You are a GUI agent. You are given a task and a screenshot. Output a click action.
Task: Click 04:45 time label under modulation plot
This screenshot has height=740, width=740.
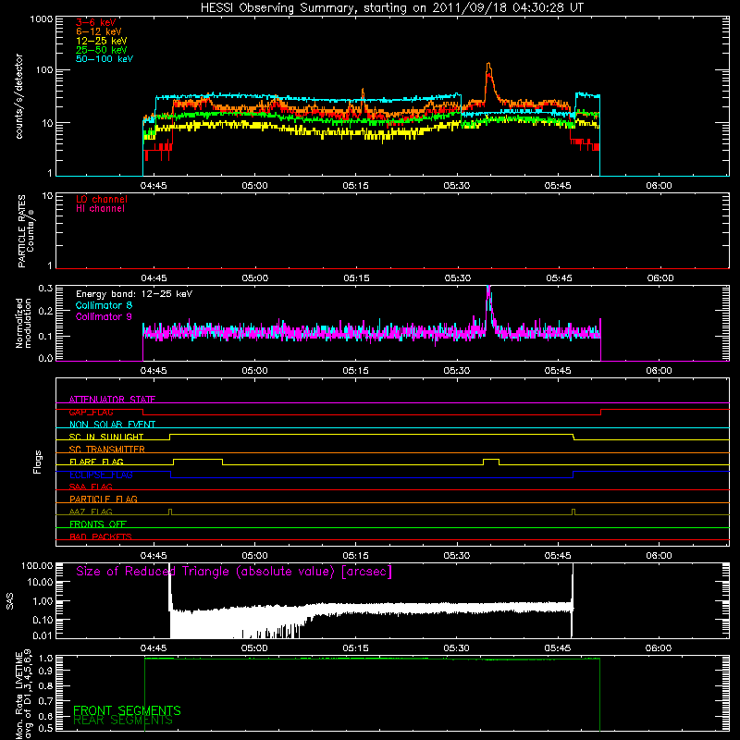click(x=154, y=371)
